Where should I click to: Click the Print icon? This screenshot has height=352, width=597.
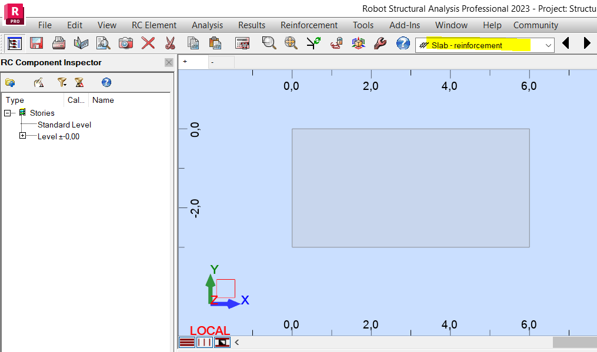pyautogui.click(x=58, y=43)
